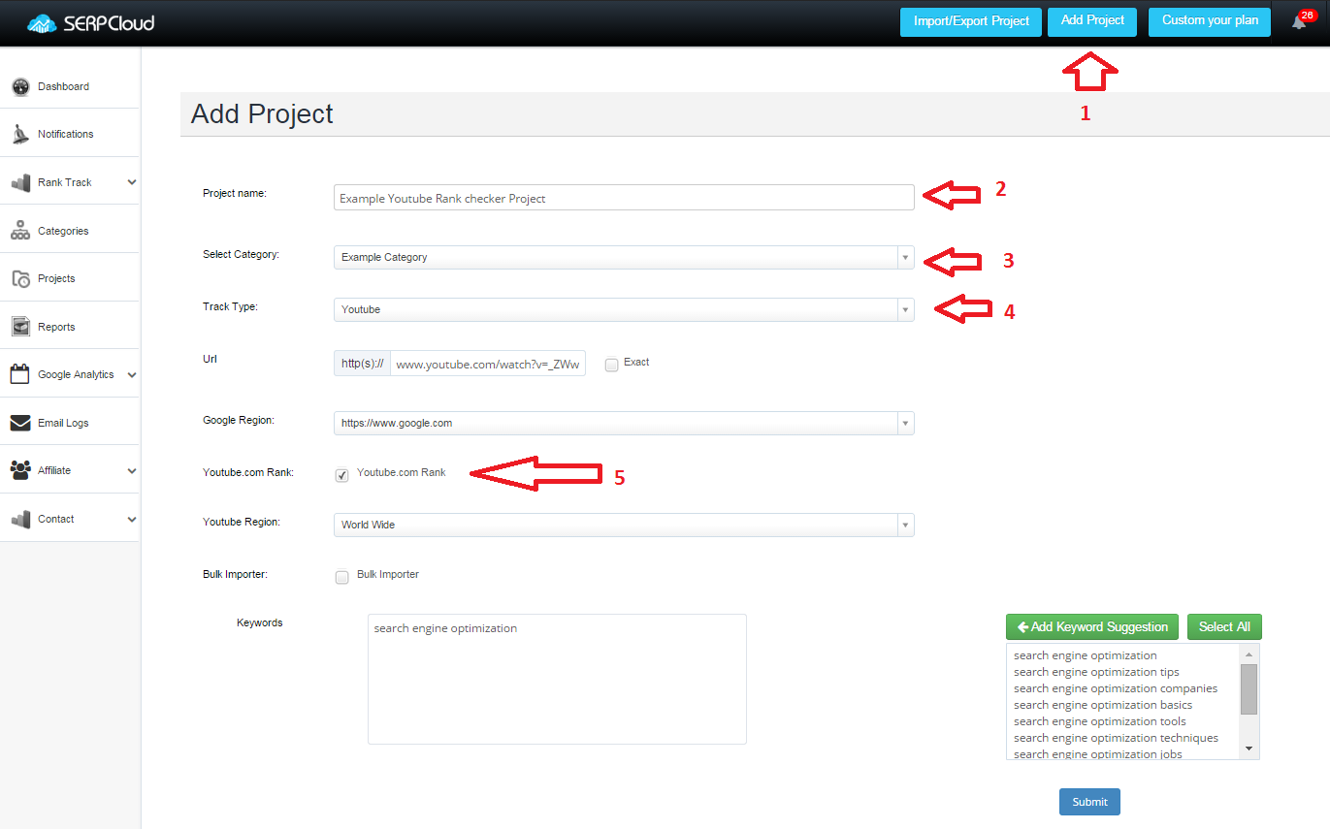
Task: Open the Reports section
Action: [56, 326]
